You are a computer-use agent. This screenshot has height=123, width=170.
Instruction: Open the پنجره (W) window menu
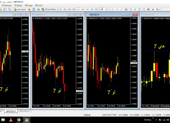tap(28, 5)
